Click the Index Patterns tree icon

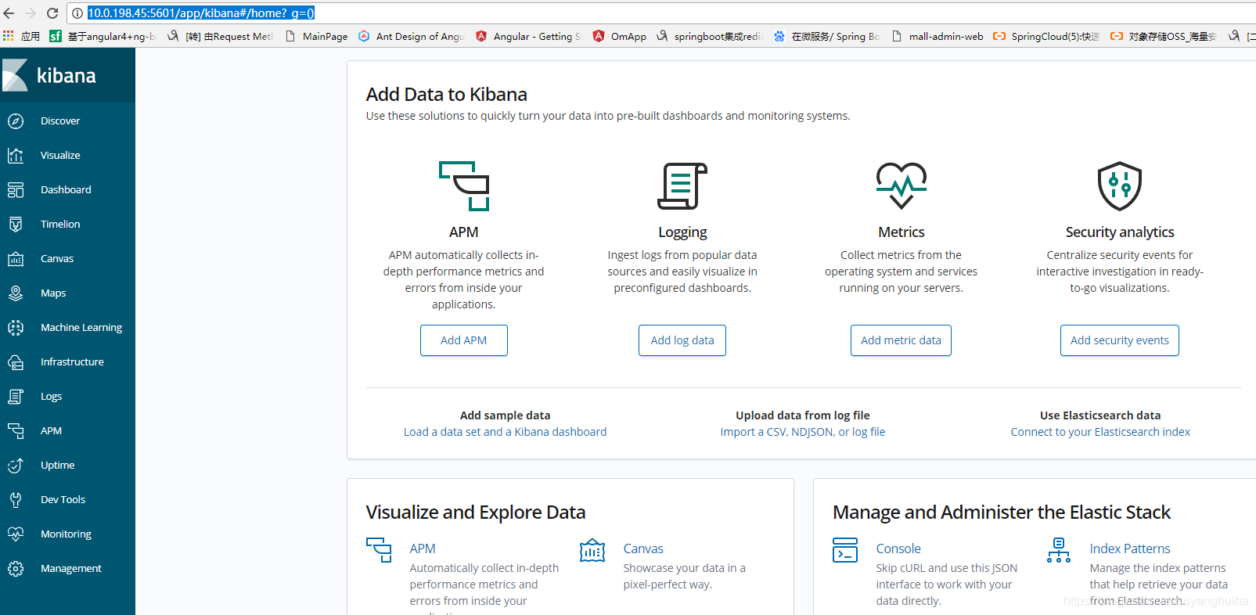click(x=1059, y=550)
